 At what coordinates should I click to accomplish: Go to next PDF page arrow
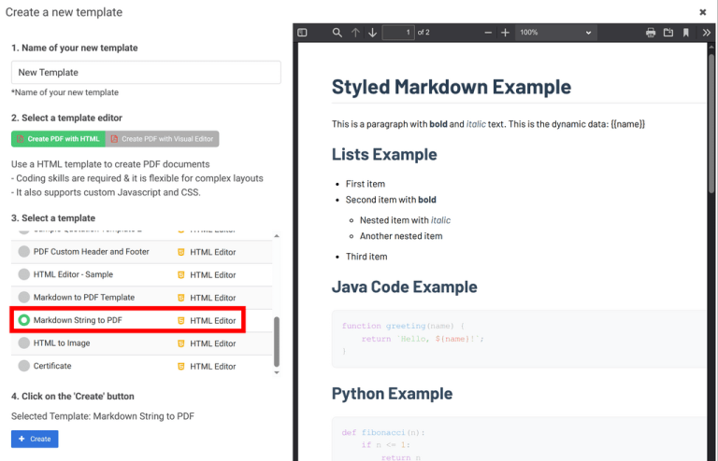pos(372,33)
